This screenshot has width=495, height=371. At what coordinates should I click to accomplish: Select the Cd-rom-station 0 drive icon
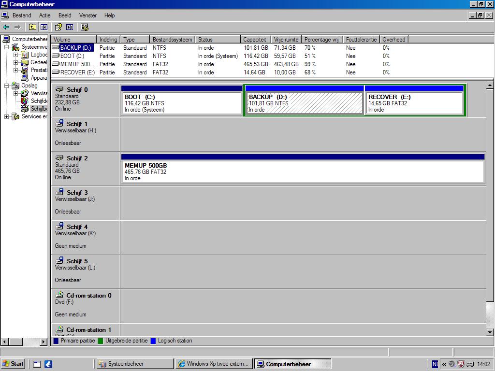click(59, 296)
